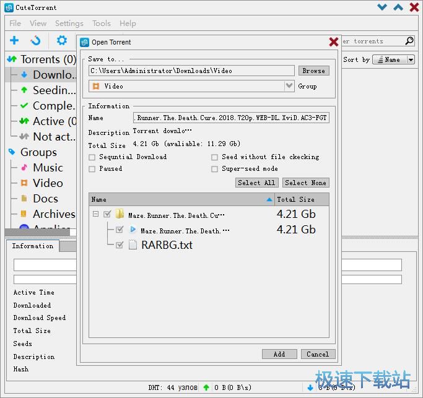Open the Video group dropdown
Viewport: 423px width, 398px height.
tap(289, 87)
